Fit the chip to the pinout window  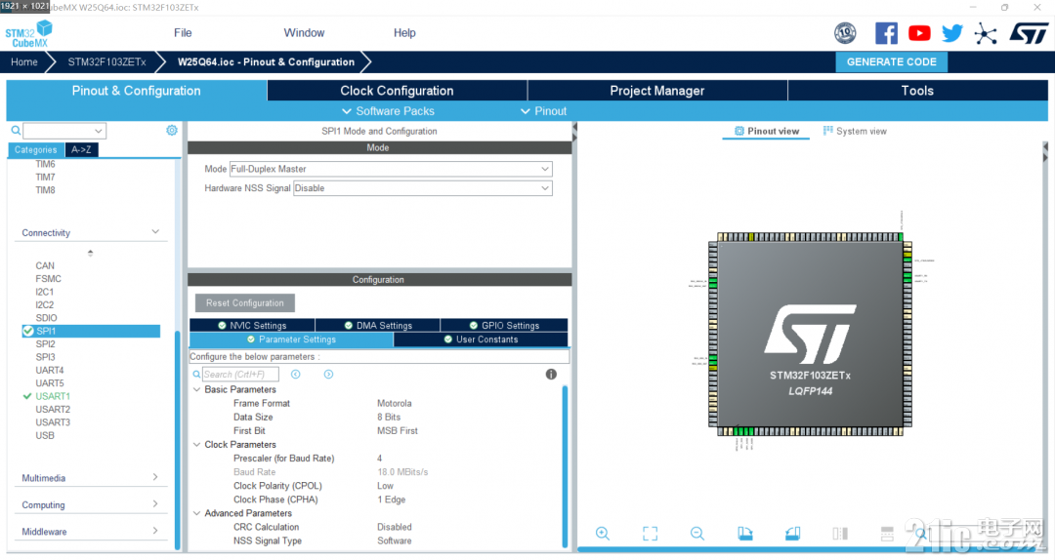(x=650, y=534)
